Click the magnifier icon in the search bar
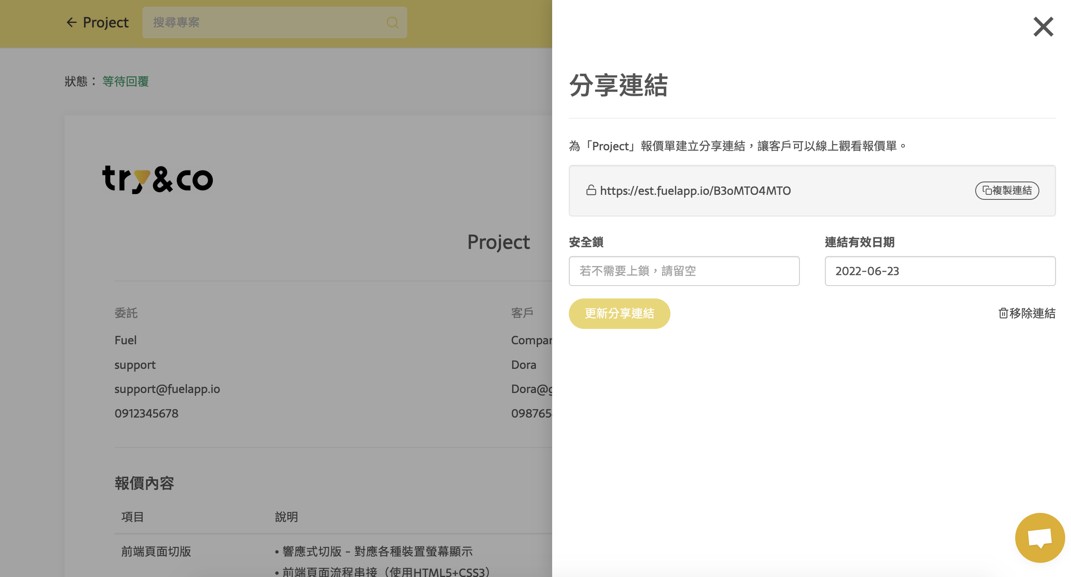This screenshot has height=577, width=1071. pyautogui.click(x=392, y=22)
